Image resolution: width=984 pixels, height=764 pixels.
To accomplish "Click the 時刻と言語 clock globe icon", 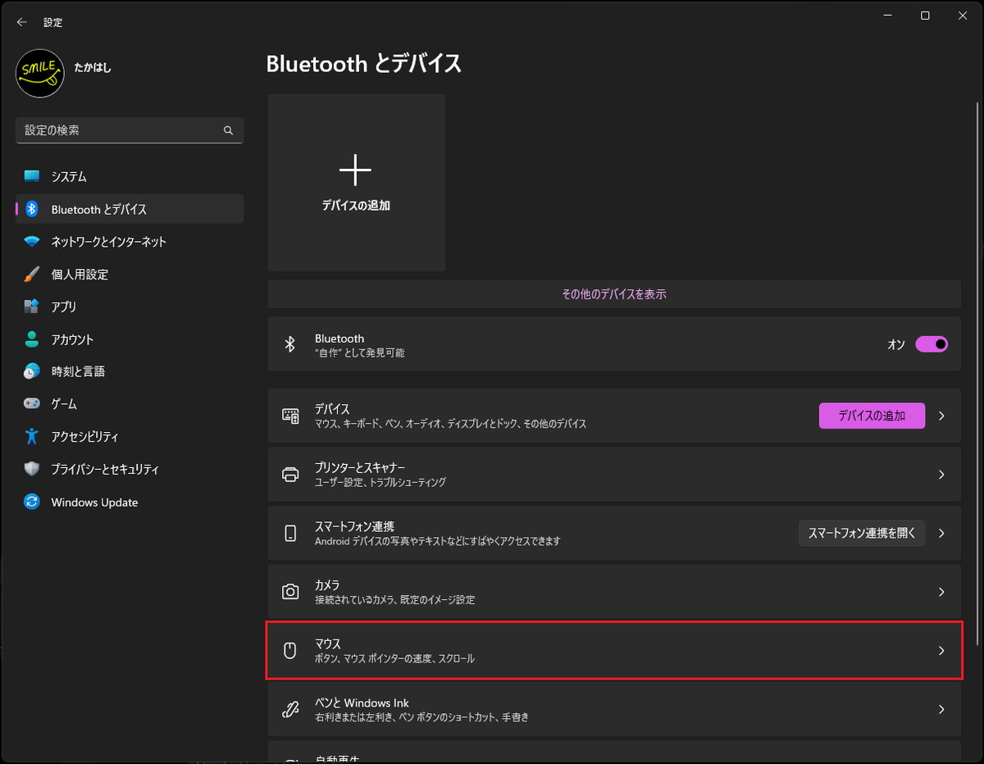I will pos(32,371).
